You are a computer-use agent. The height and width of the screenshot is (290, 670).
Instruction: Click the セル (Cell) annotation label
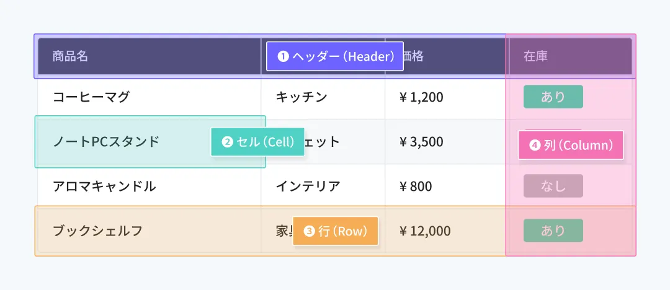[257, 142]
